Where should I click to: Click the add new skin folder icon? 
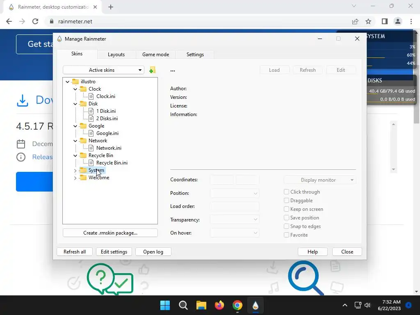[x=152, y=70]
